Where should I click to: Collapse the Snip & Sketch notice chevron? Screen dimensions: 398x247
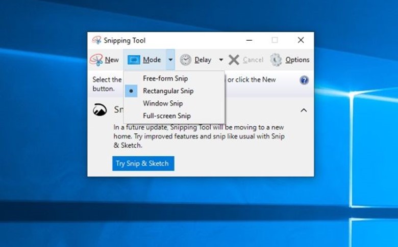pyautogui.click(x=304, y=110)
